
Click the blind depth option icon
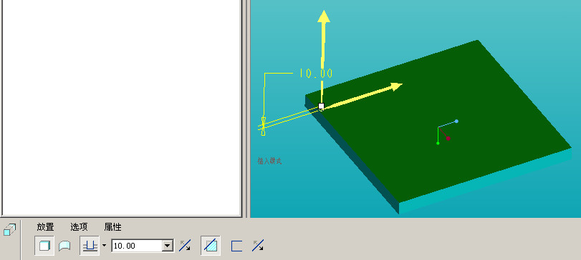click(x=90, y=246)
